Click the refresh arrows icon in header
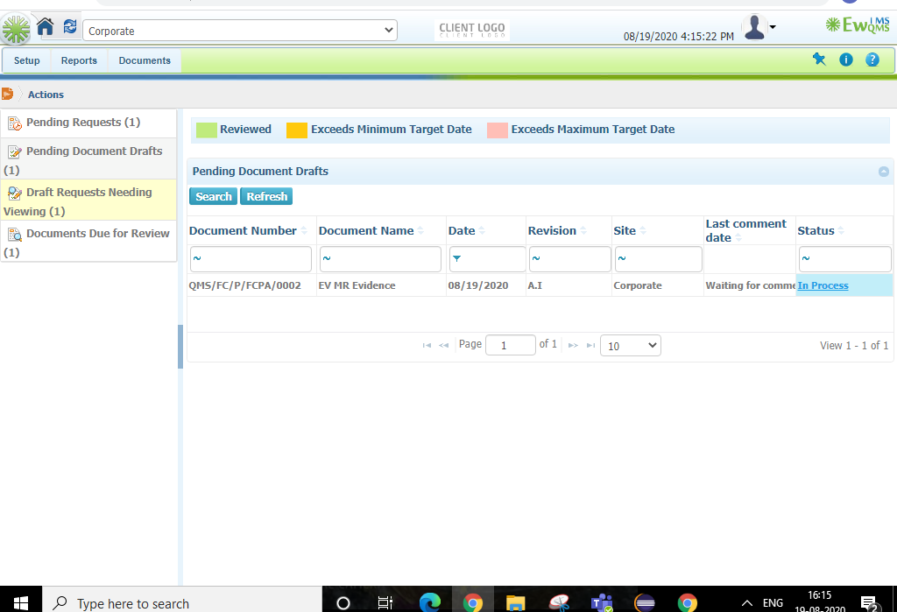 coord(70,26)
